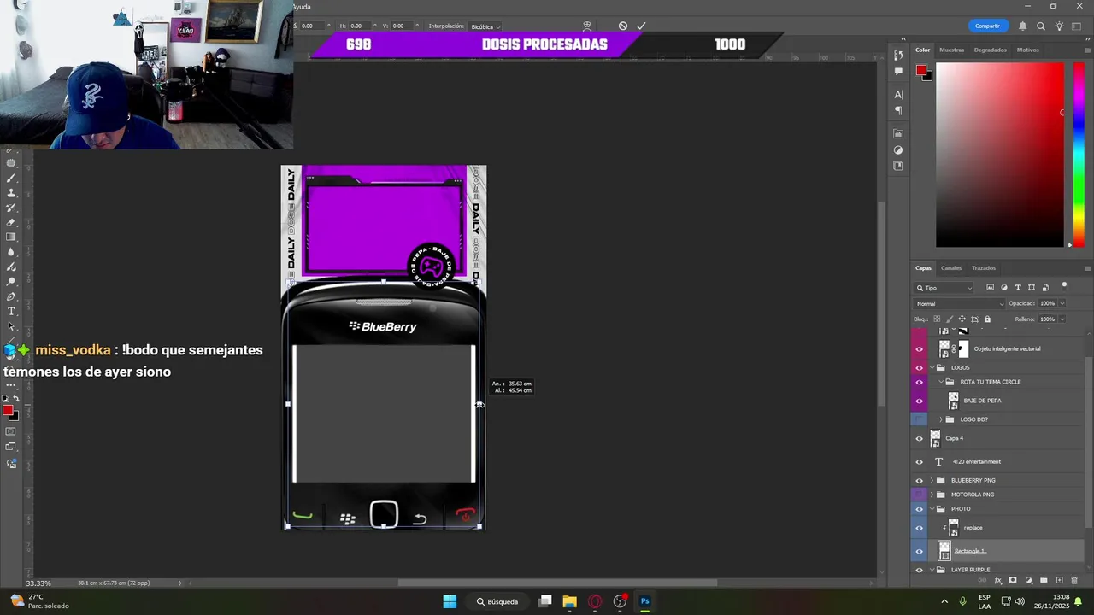Select the Gradient tool
Viewport: 1094px width, 615px height.
(x=11, y=237)
